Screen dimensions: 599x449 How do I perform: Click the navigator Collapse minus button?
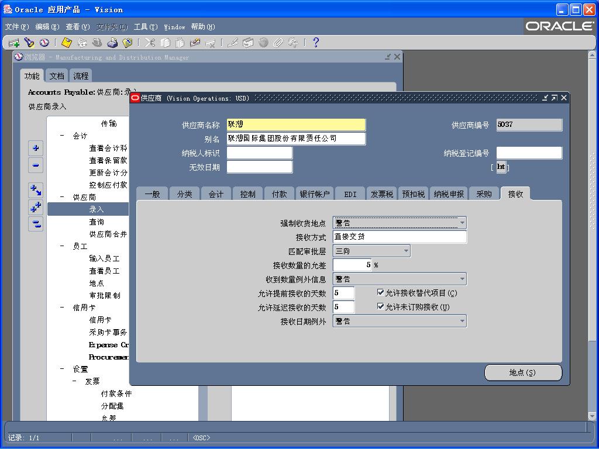tap(36, 165)
